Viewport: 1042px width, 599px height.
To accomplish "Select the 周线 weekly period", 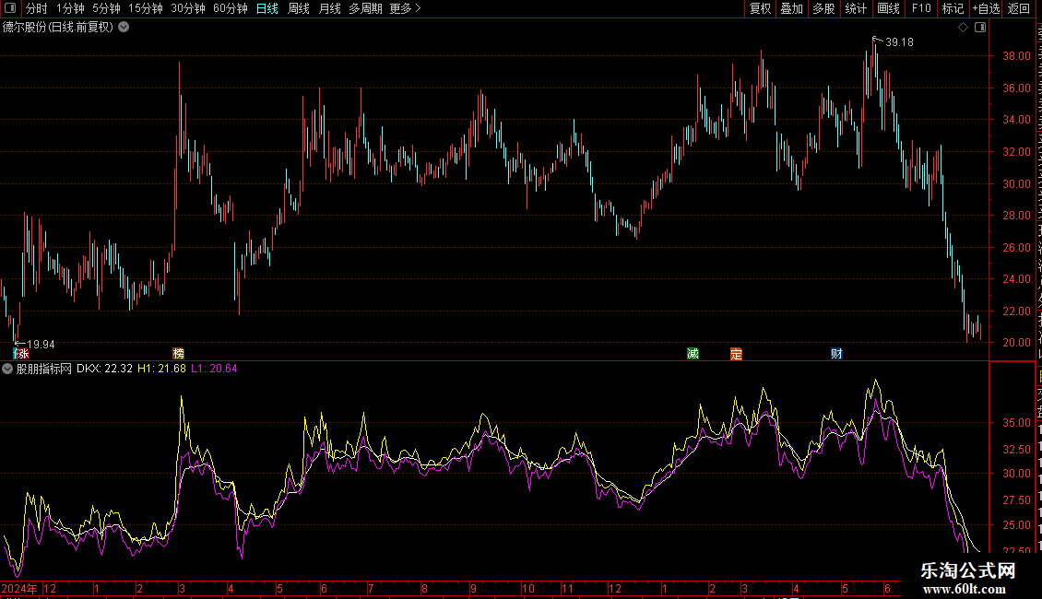I will pyautogui.click(x=299, y=8).
